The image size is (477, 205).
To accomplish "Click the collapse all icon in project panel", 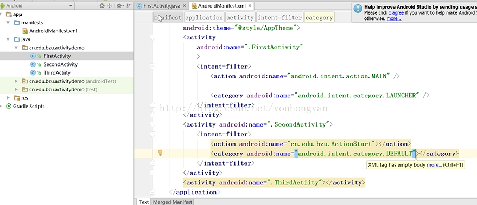I will click(110, 6).
